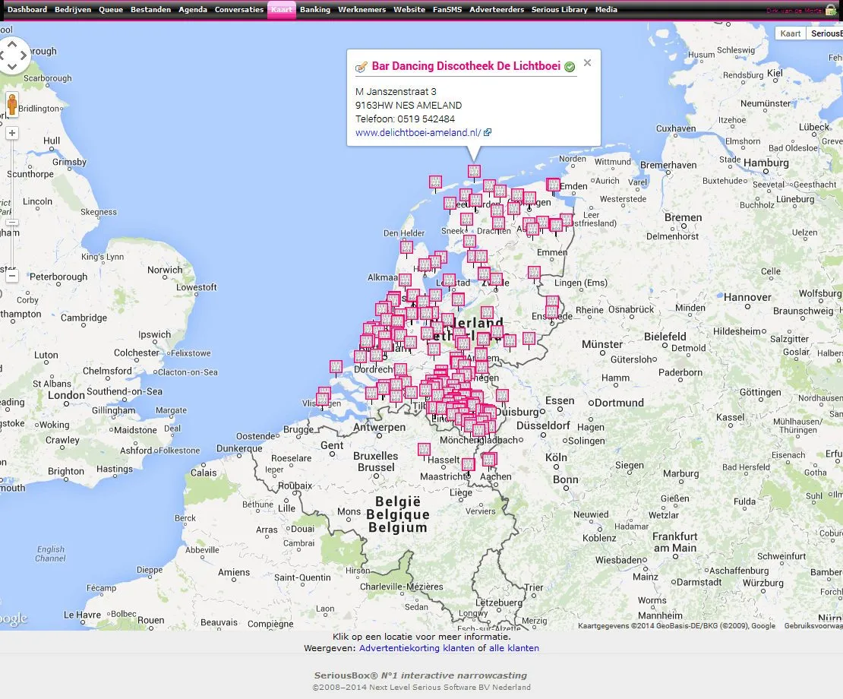Switch the map type to SeriousBox style
The width and height of the screenshot is (843, 699).
click(x=825, y=33)
